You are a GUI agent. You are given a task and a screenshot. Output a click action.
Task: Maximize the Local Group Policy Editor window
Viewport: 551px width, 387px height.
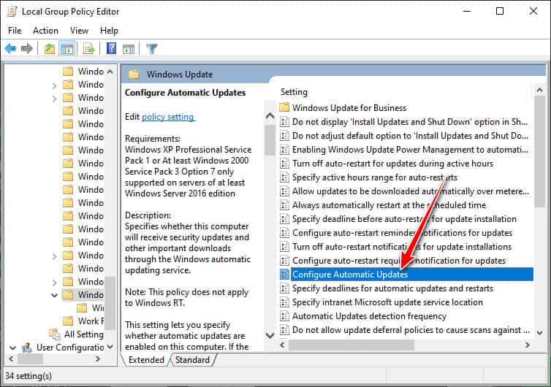coord(499,11)
